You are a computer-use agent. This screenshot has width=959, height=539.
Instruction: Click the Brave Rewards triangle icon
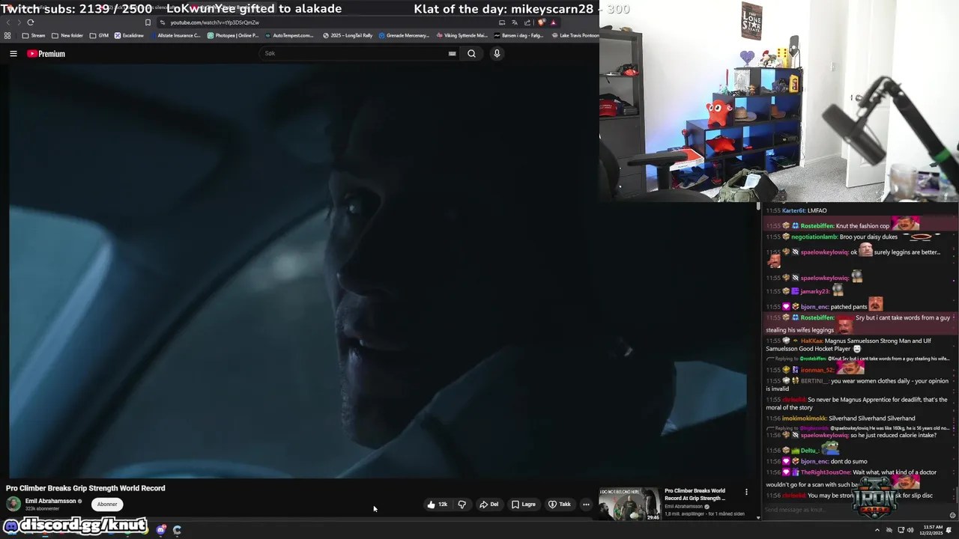point(554,22)
